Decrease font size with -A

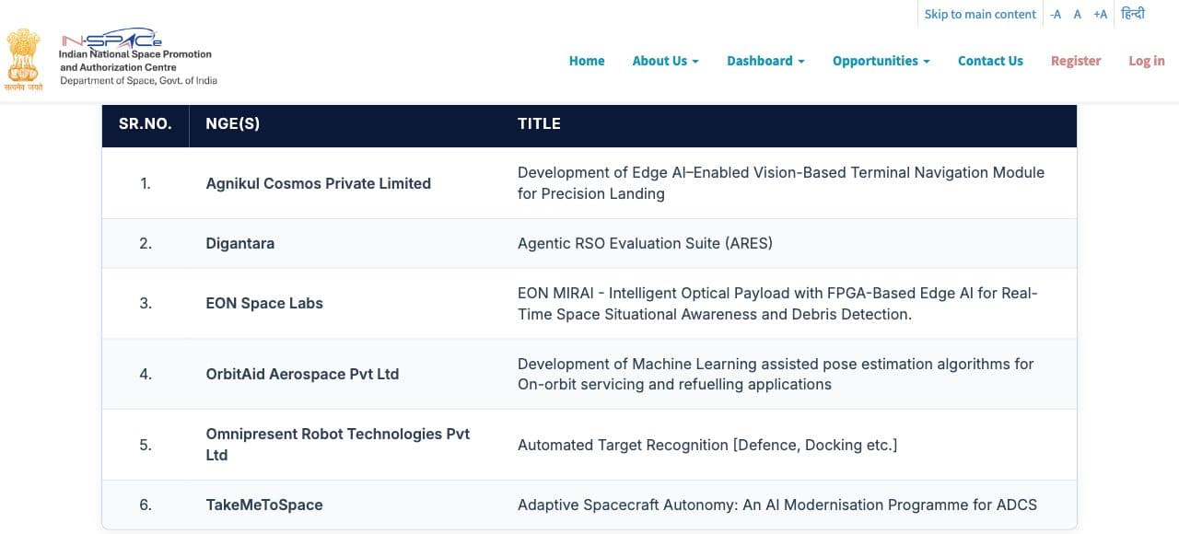point(1056,14)
